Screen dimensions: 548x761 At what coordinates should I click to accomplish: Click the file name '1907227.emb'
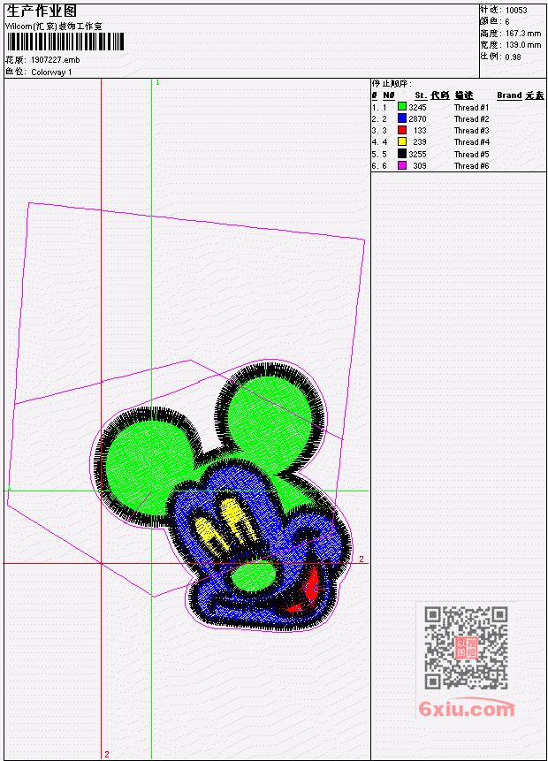[56, 60]
